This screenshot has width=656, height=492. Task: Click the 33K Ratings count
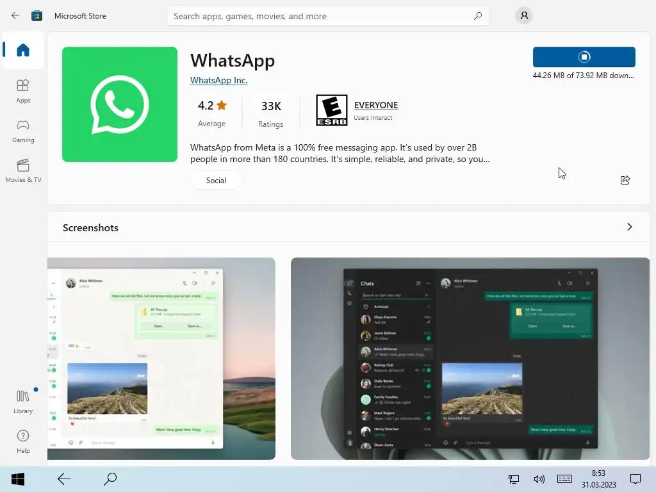[271, 113]
